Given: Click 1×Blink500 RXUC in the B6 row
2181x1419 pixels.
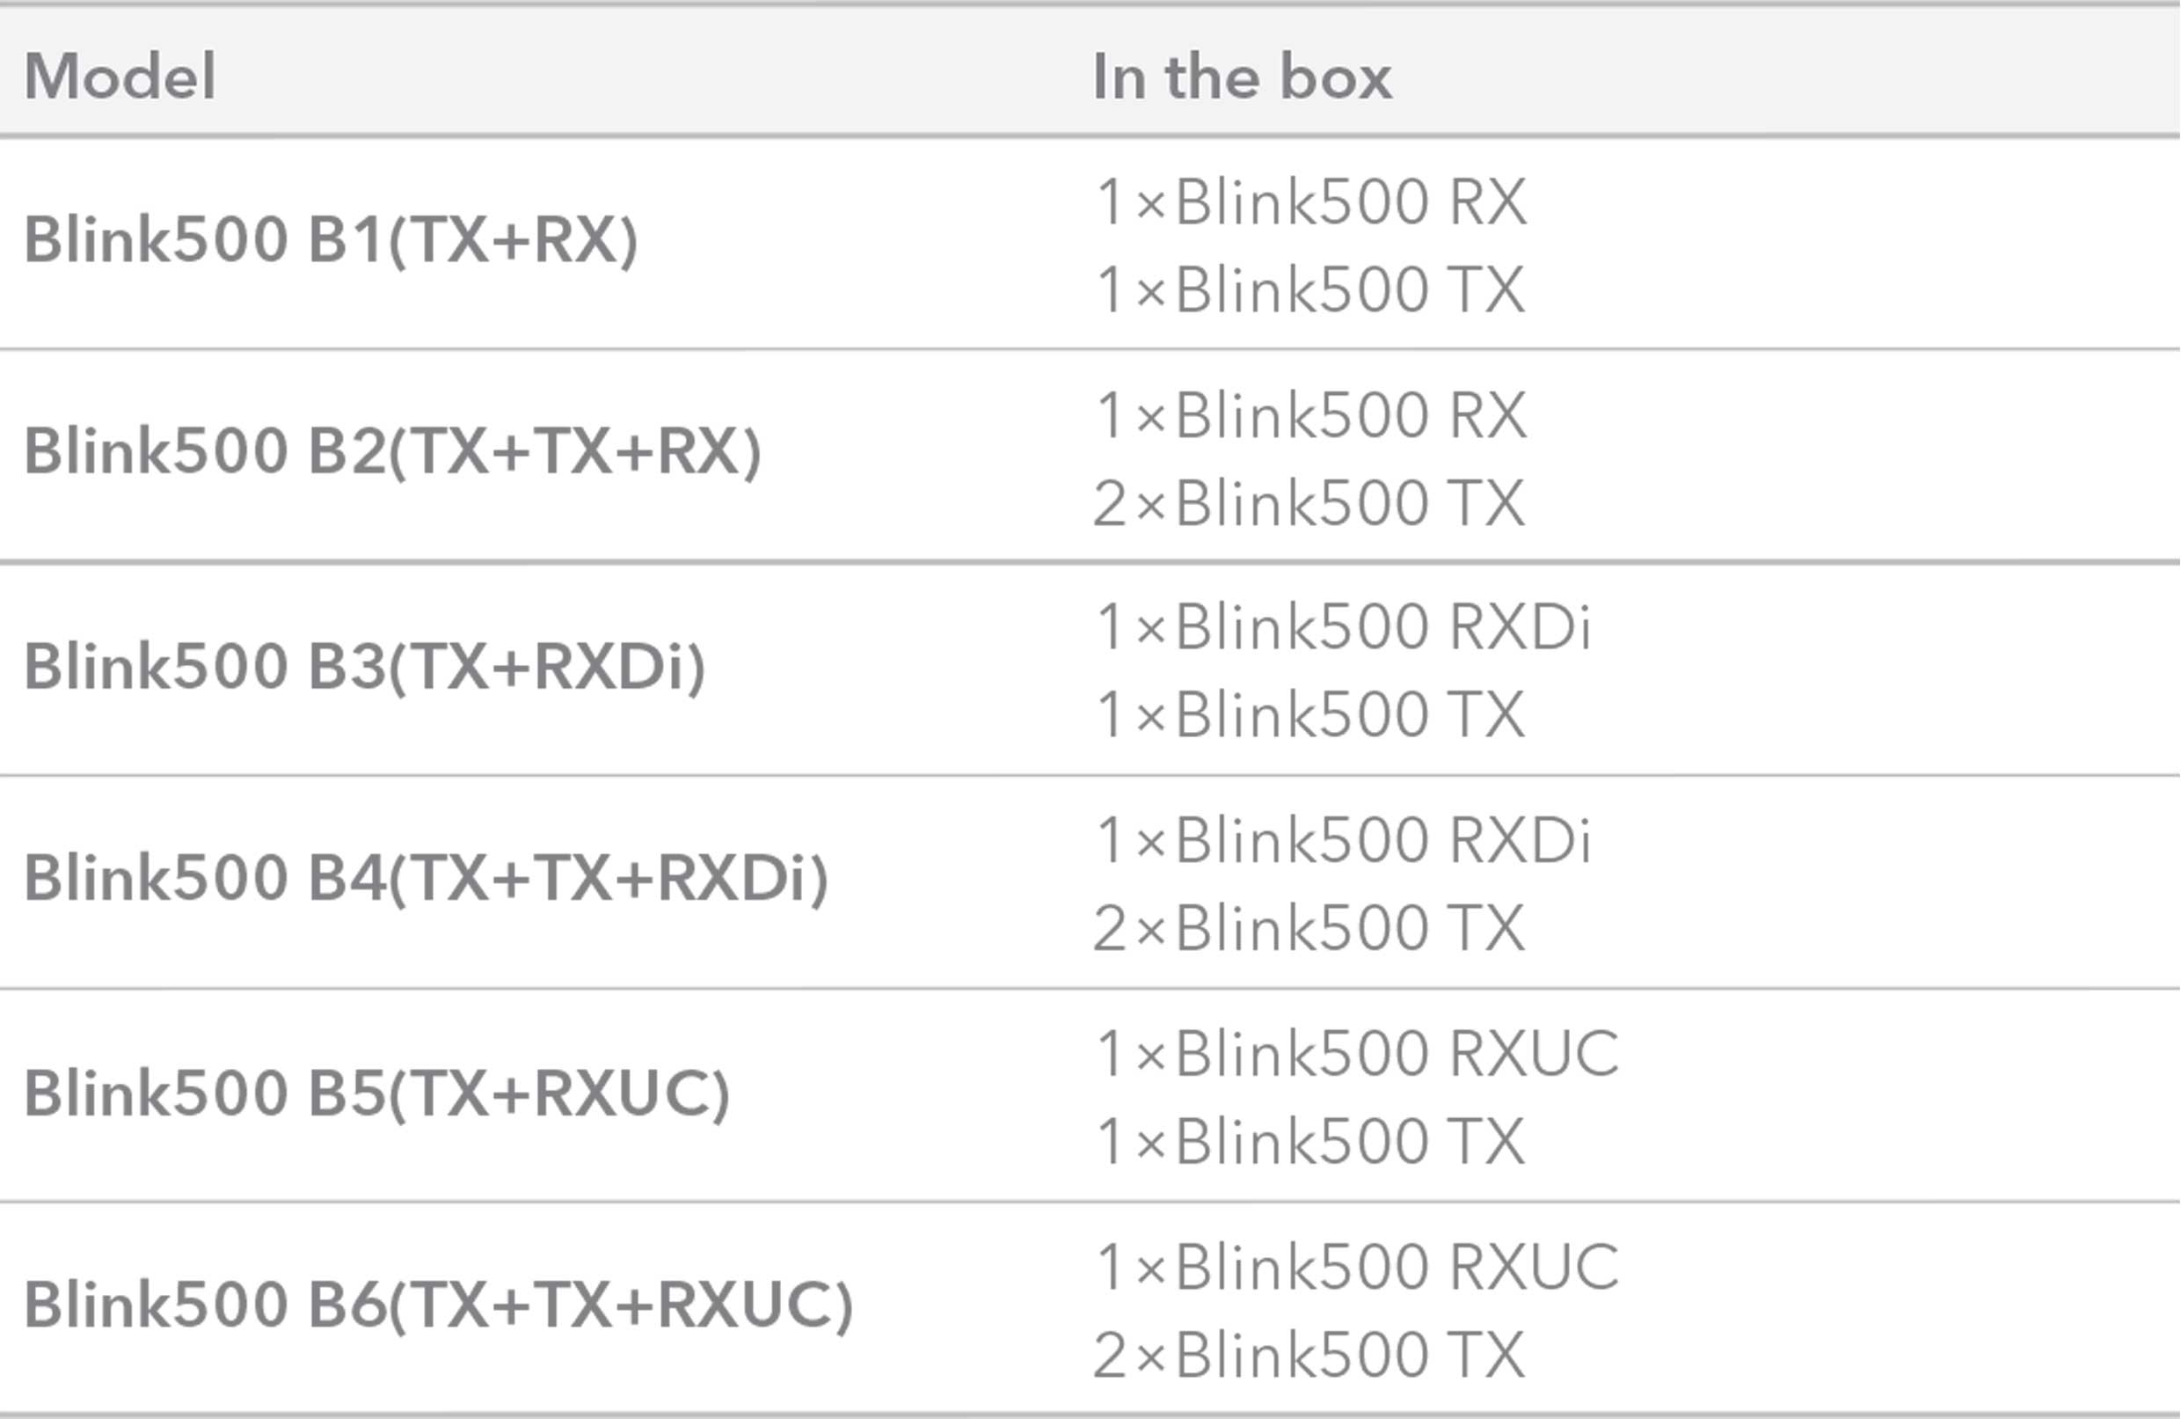Looking at the screenshot, I should [1358, 1267].
